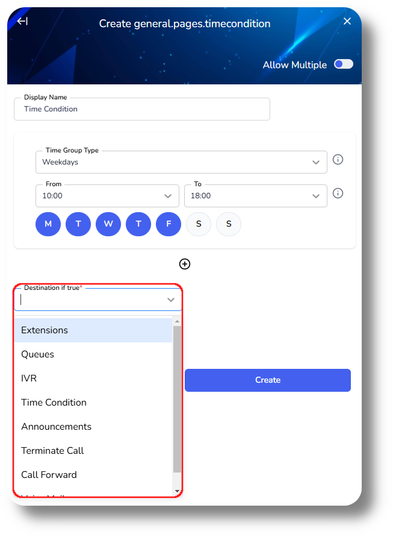The height and width of the screenshot is (537, 393).
Task: Click the Create button
Action: click(x=268, y=380)
